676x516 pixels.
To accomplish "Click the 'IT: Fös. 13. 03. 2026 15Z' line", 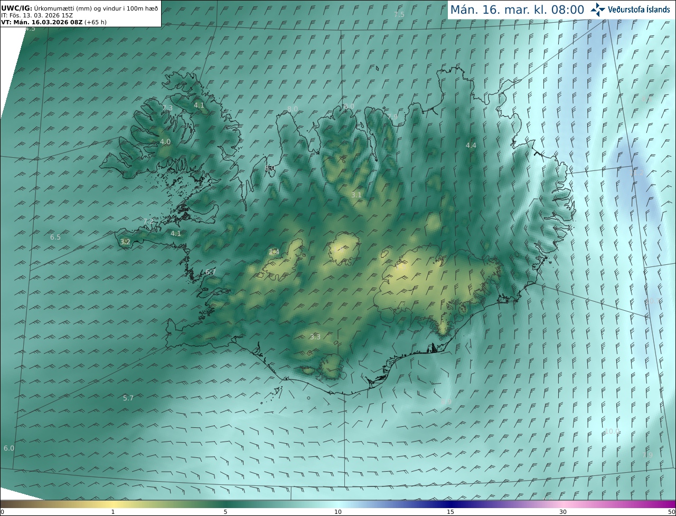I will (x=36, y=15).
